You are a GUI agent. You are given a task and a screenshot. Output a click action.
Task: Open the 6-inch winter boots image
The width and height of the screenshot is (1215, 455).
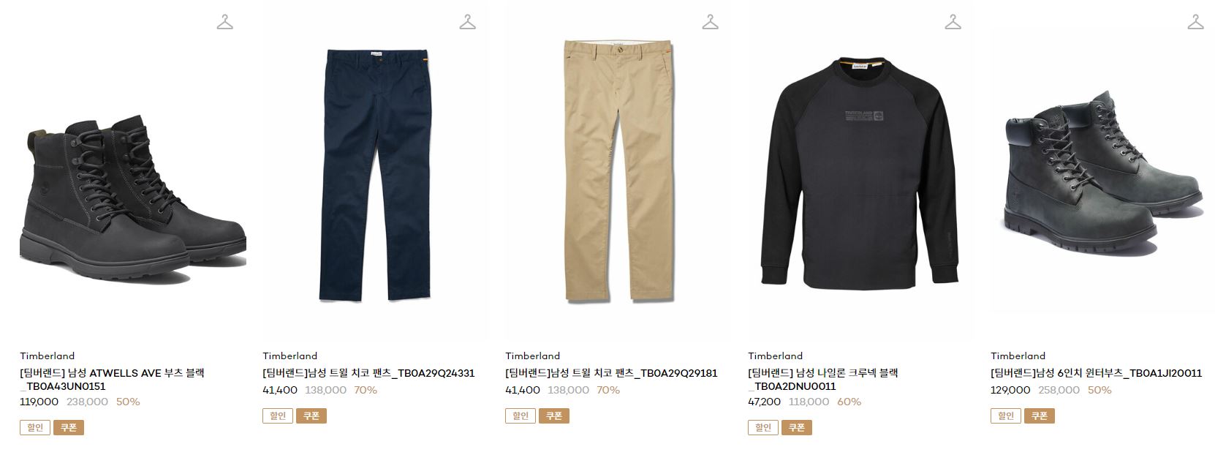tap(1102, 173)
